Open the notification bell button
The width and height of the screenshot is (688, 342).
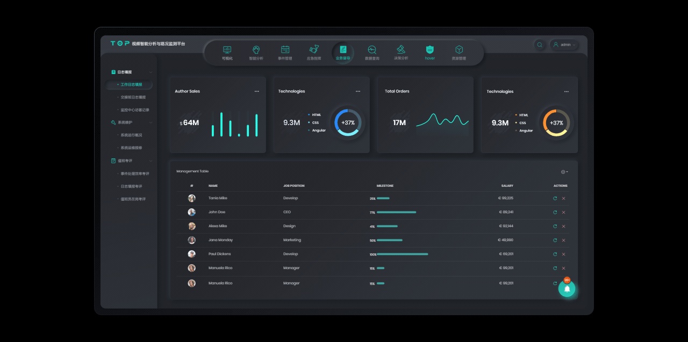tap(567, 289)
